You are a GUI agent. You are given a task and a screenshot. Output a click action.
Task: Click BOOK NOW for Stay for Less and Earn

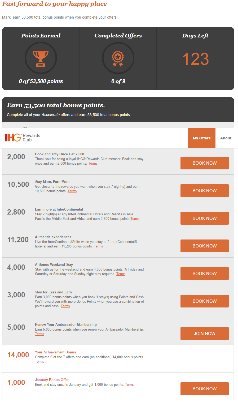click(x=205, y=301)
